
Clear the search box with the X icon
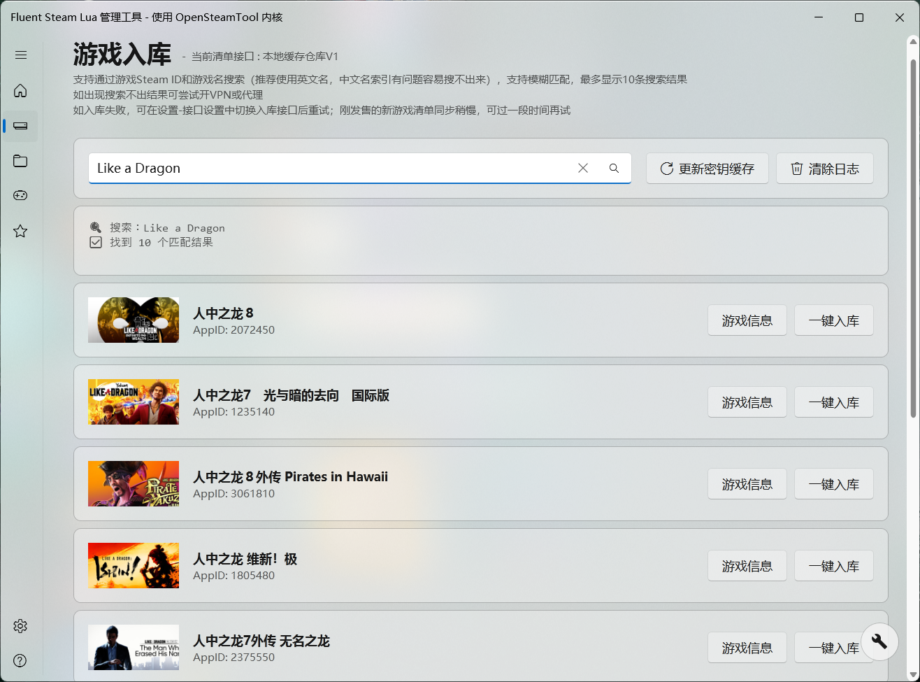pos(583,168)
